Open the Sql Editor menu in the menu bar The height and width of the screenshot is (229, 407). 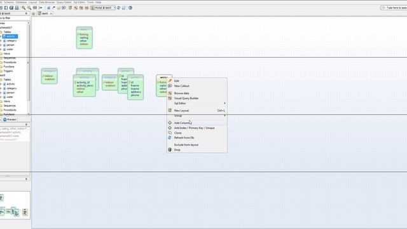coord(79,2)
